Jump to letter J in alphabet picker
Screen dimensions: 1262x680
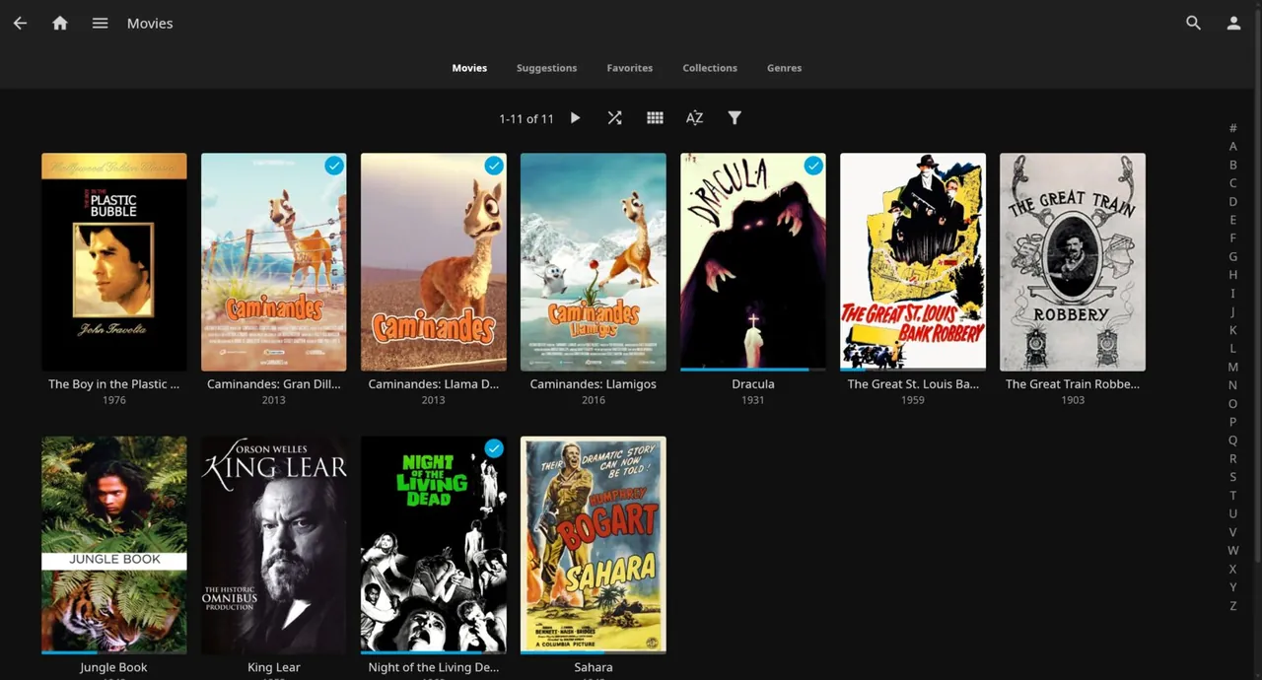tap(1232, 311)
